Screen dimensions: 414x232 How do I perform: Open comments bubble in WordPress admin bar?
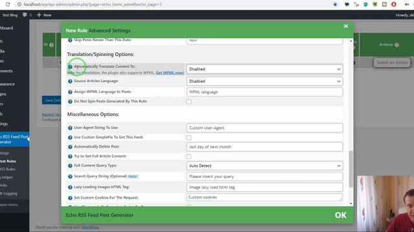click(x=25, y=15)
